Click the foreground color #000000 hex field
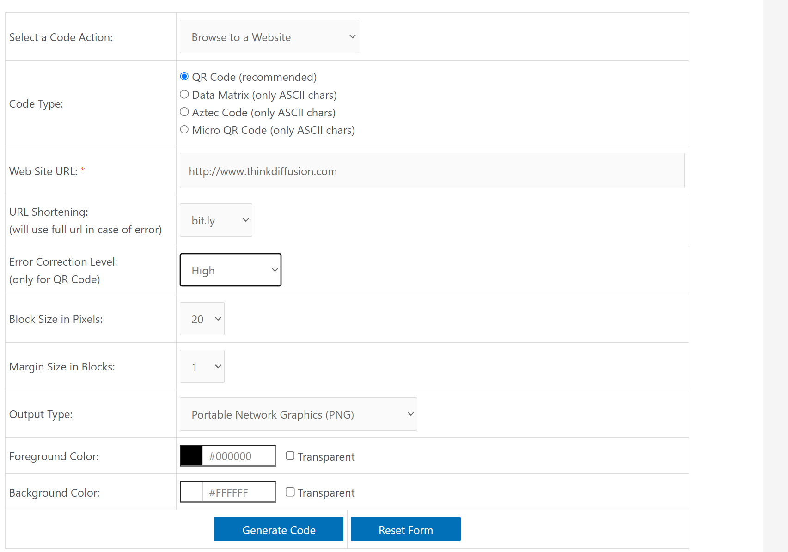788x552 pixels. pyautogui.click(x=239, y=456)
